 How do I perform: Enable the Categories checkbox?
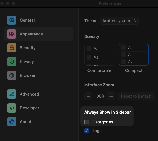pos(87,122)
